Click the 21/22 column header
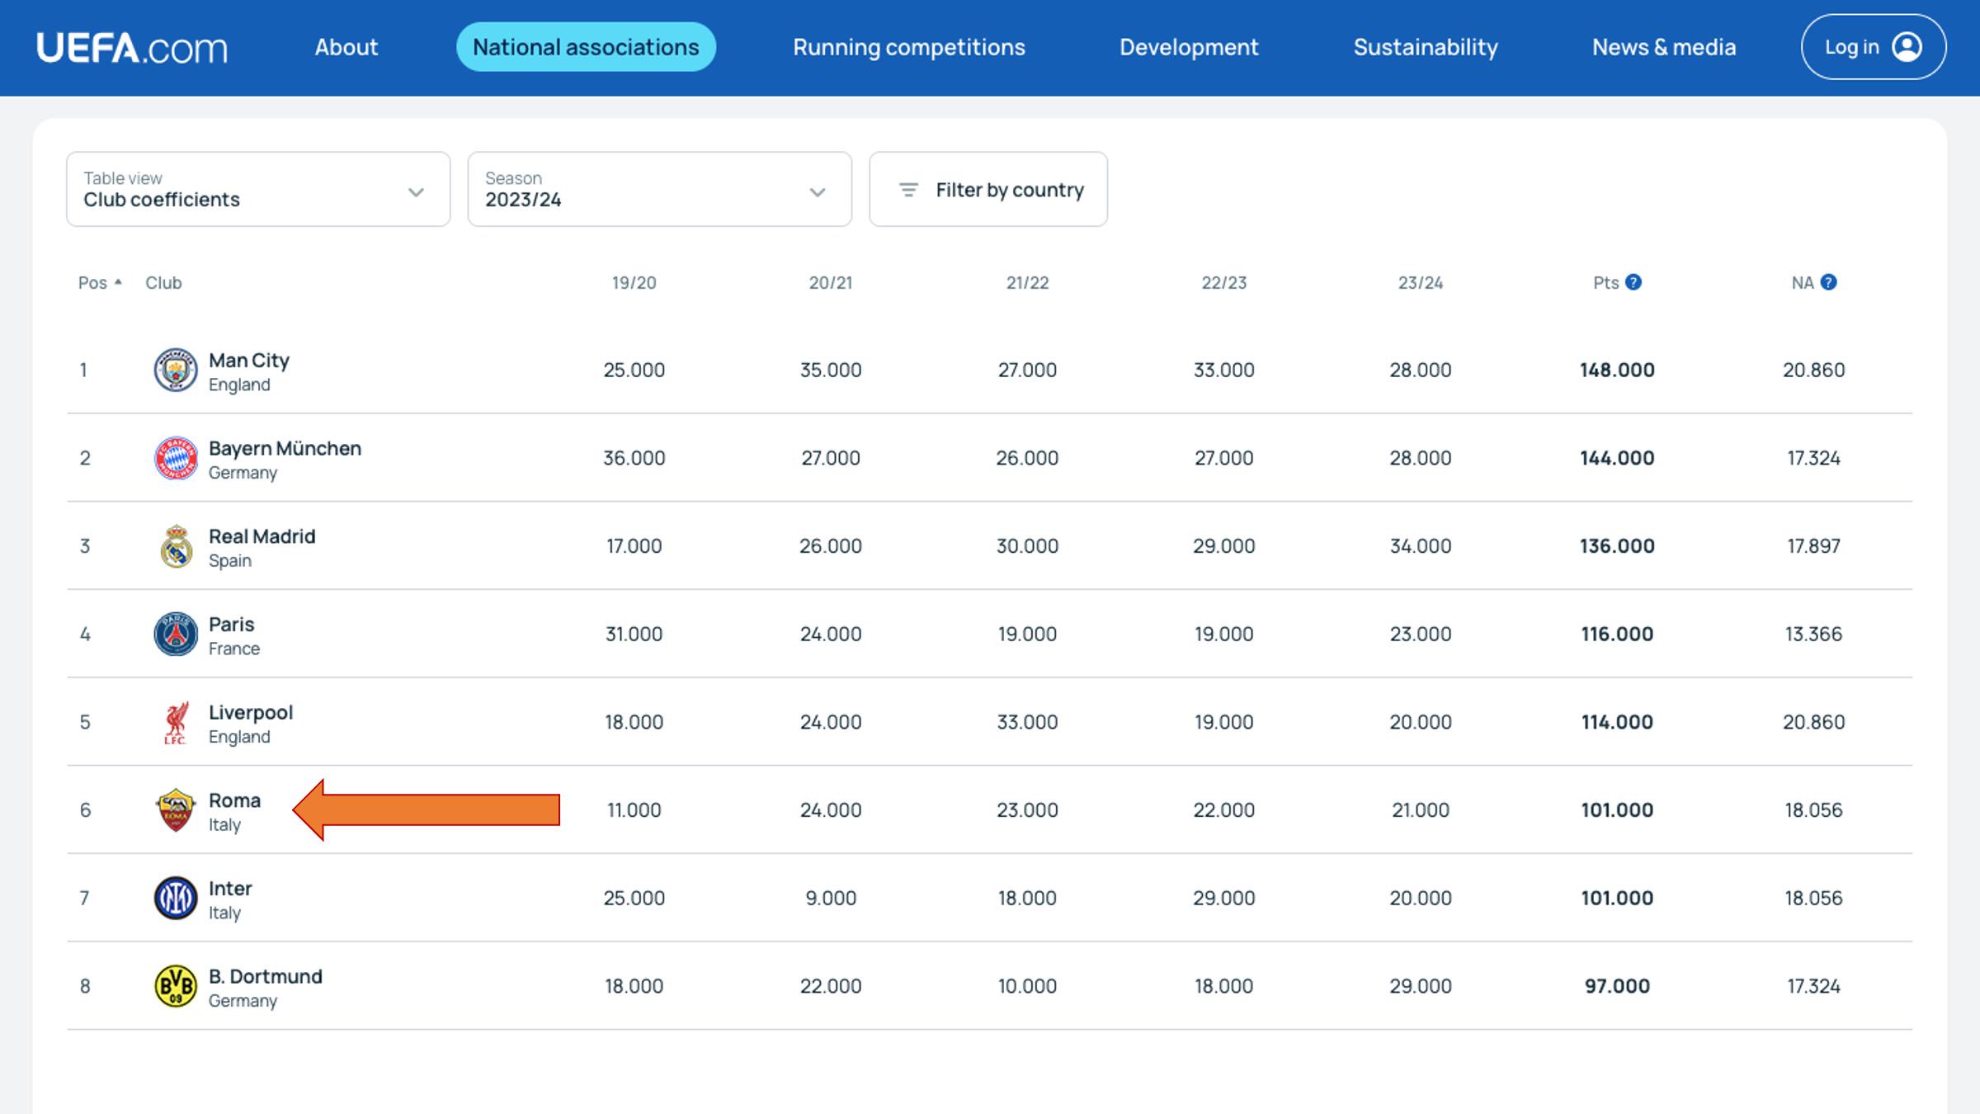This screenshot has width=1980, height=1114. coord(1028,282)
